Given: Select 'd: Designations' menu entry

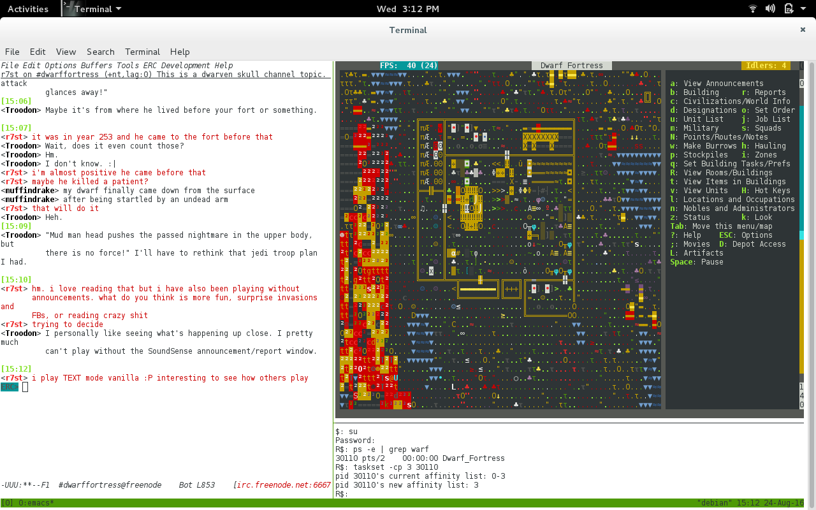Looking at the screenshot, I should pyautogui.click(x=703, y=110).
